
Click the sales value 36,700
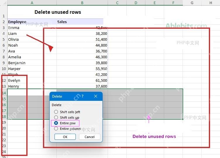tap(82, 51)
